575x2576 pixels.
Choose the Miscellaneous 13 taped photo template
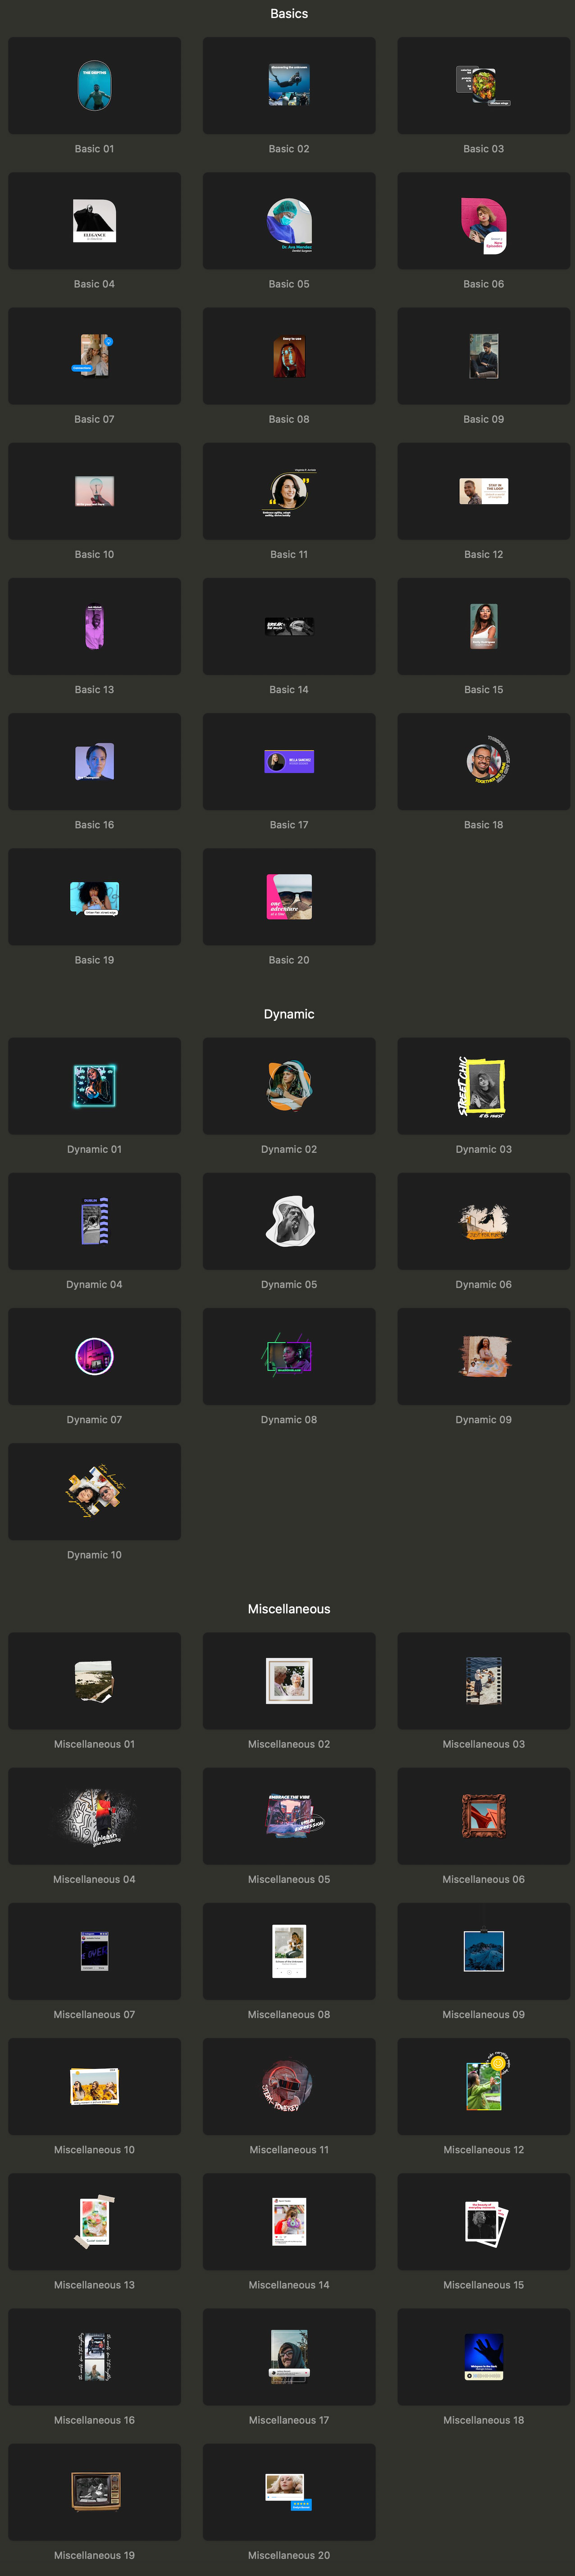tap(94, 2221)
